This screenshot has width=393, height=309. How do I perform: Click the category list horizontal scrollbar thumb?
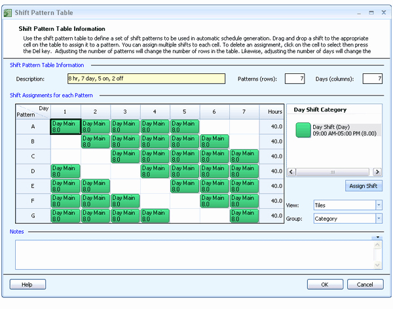(x=333, y=172)
